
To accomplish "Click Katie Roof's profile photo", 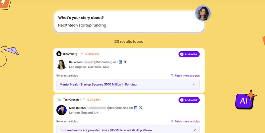I will 62,64.
